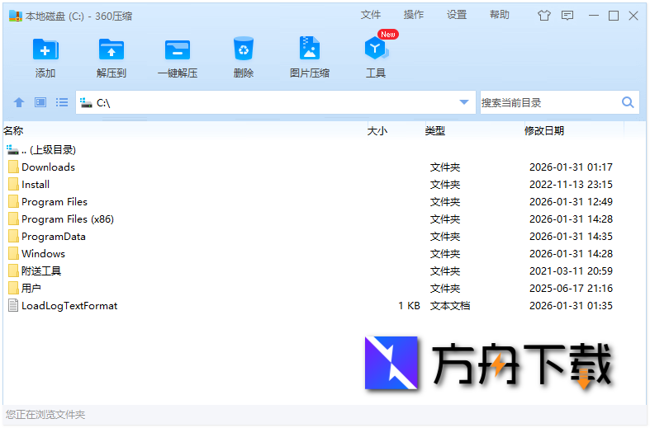Screen dimensions: 650x428
Task: Click the date 2026-01-31 14:35
Action: [x=571, y=237]
